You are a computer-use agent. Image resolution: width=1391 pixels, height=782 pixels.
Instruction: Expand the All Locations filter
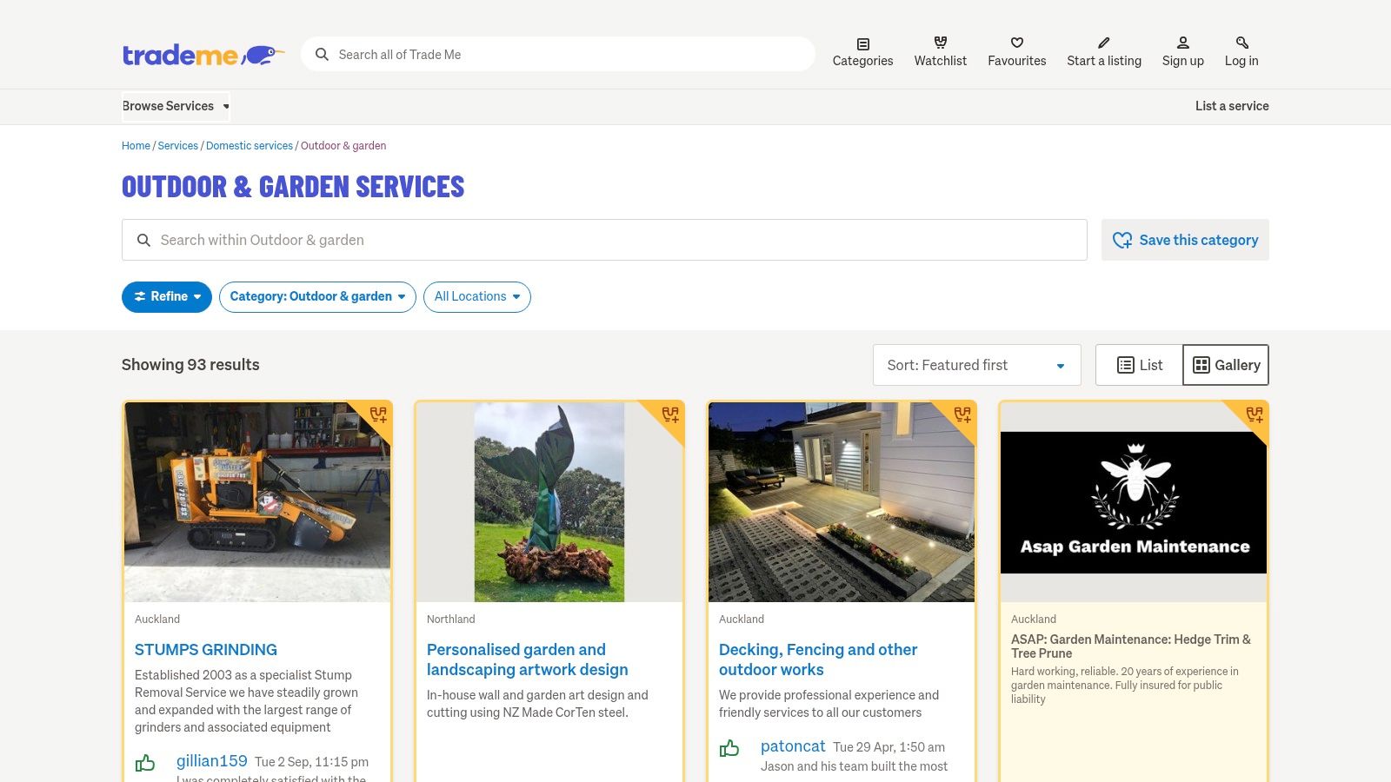tap(476, 296)
